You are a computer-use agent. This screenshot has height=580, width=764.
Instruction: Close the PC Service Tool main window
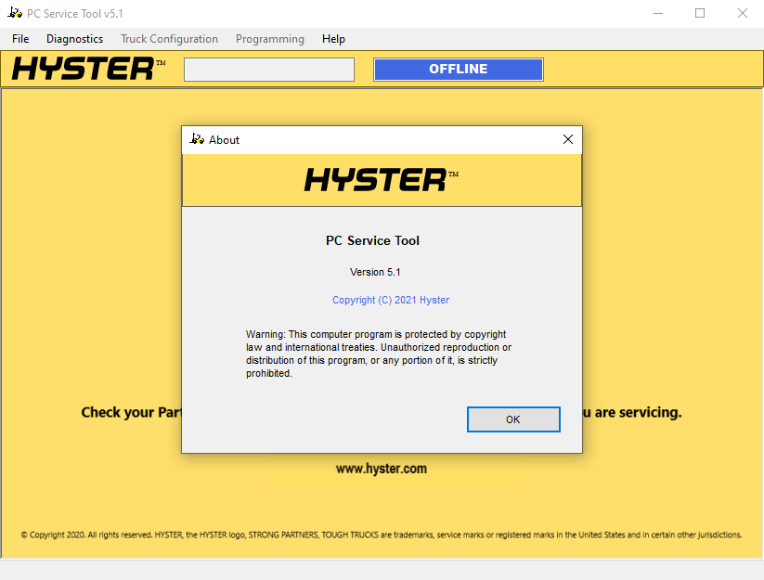point(742,13)
